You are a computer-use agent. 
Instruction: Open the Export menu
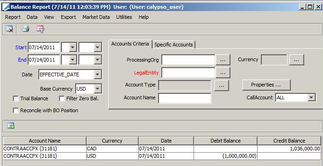(68, 17)
